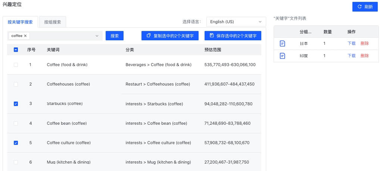Click estimate 71,248,690-83,788,460
The width and height of the screenshot is (383, 171).
227,123
